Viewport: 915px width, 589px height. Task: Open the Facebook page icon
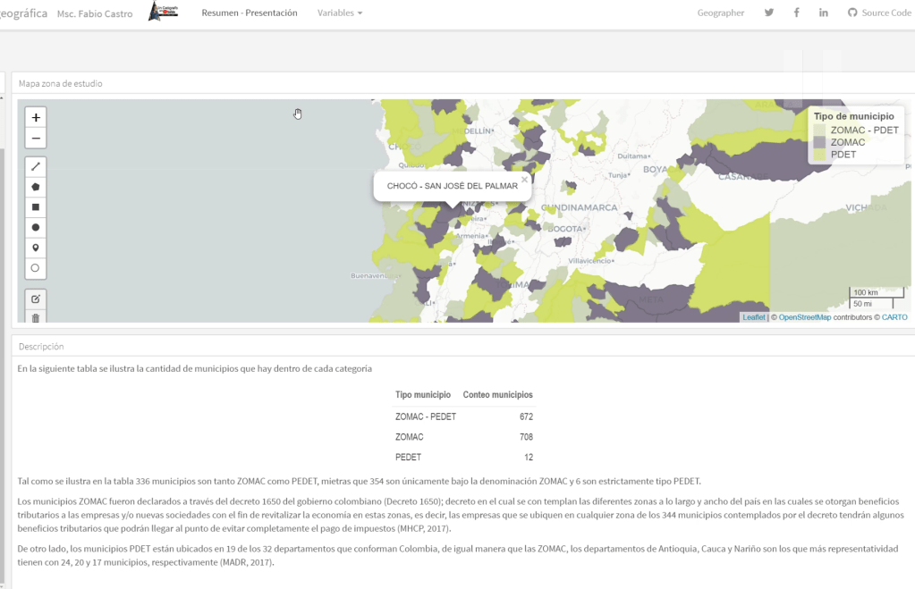797,13
